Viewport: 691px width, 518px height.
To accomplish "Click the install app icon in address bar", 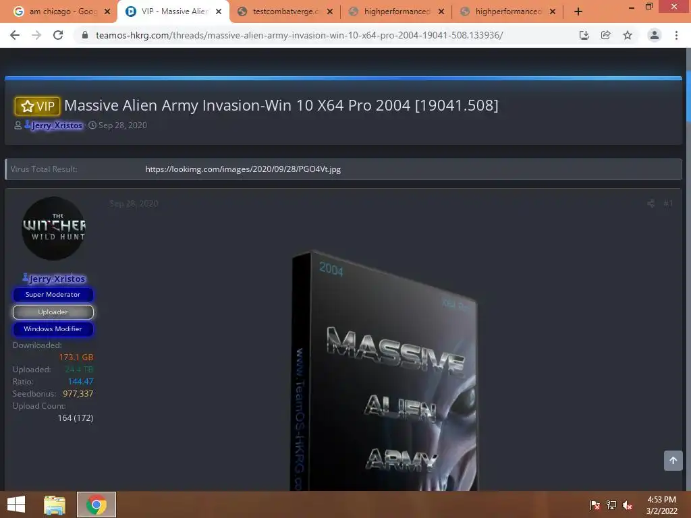I will (584, 35).
